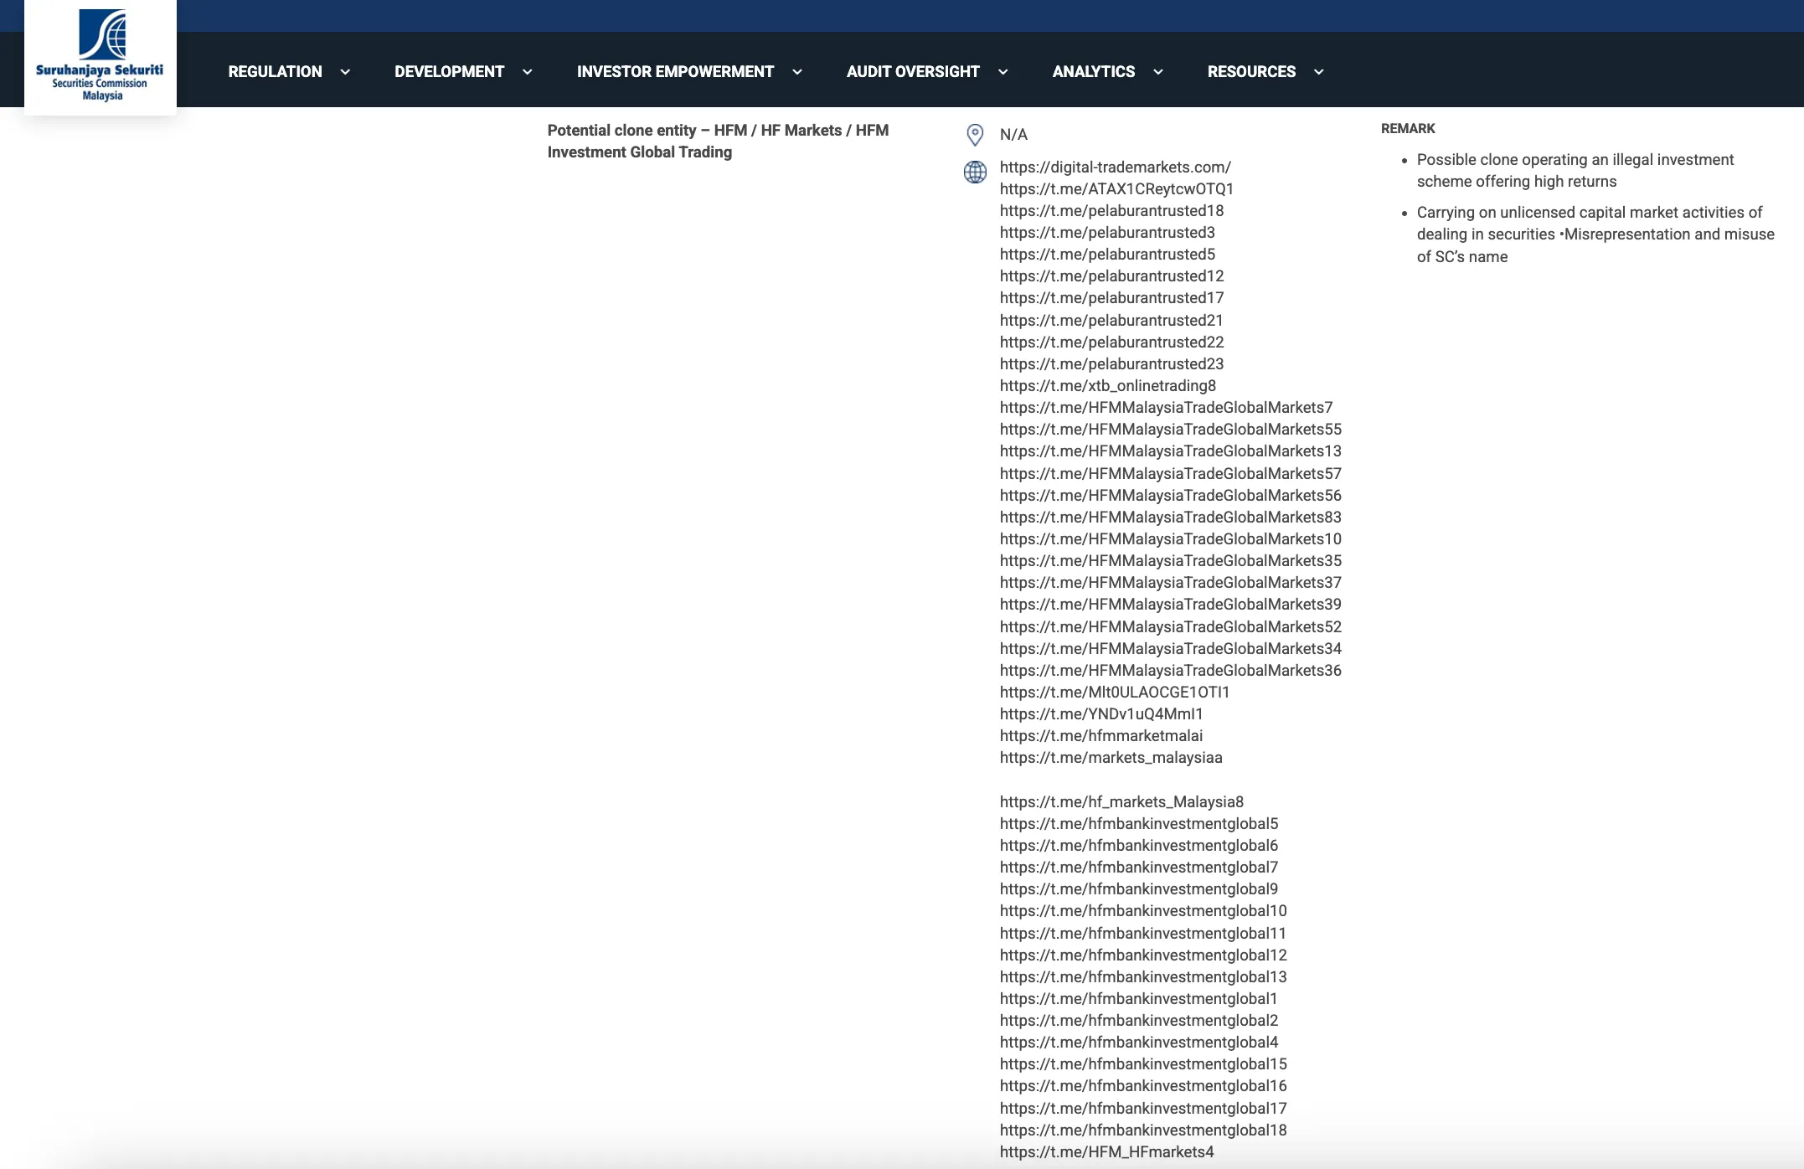Click the globe website icon
The height and width of the screenshot is (1169, 1804).
pyautogui.click(x=975, y=173)
